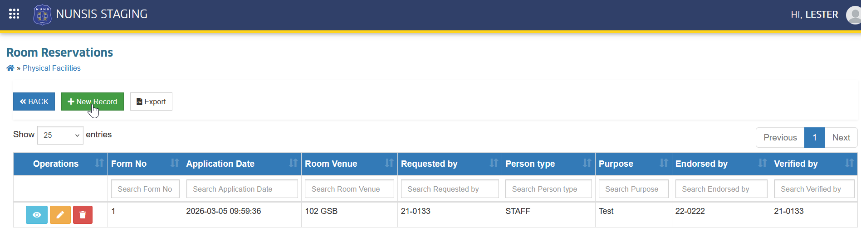Sort by the Operations column arrows

(99, 163)
